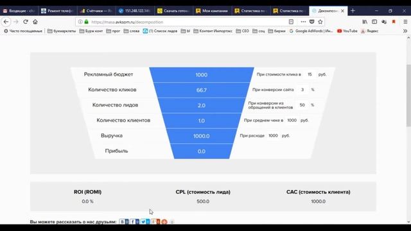
Task: Open the Контент Импортэкс bookmarks folder
Action: pyautogui.click(x=213, y=31)
